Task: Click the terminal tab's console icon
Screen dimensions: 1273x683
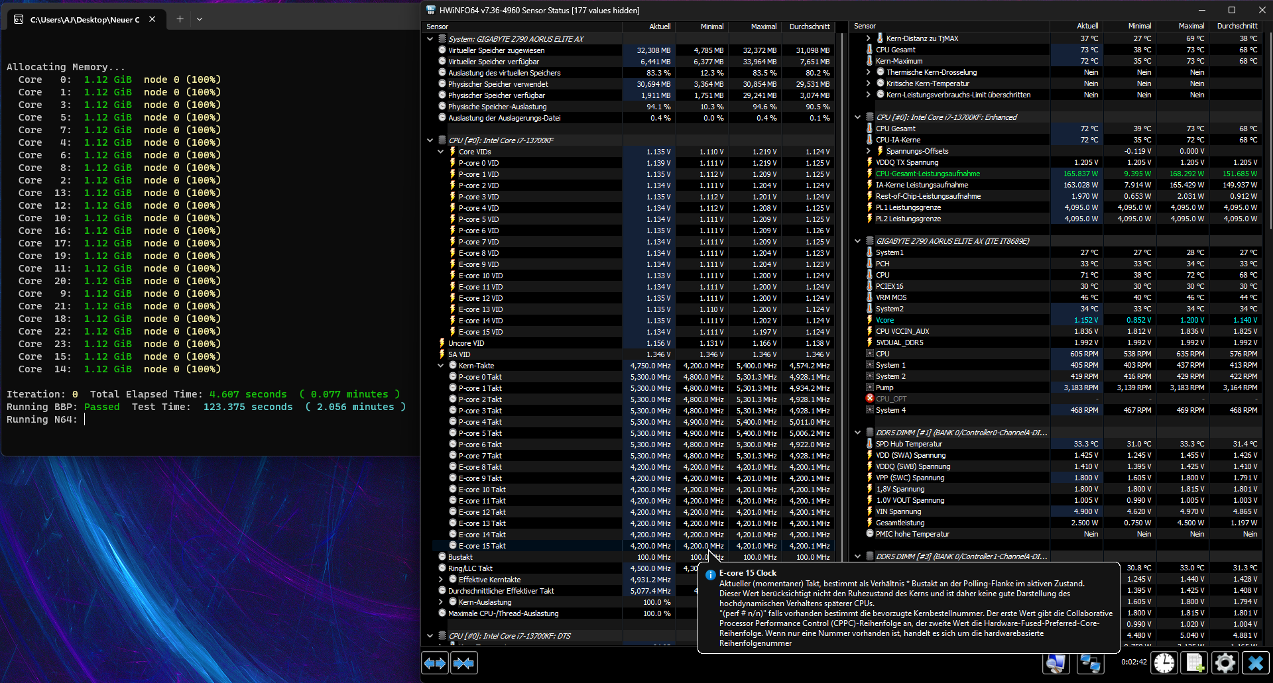Action: click(19, 19)
